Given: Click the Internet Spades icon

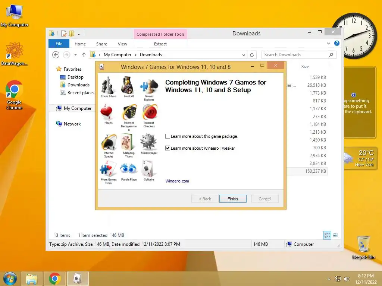Looking at the screenshot, I should click(x=109, y=142).
